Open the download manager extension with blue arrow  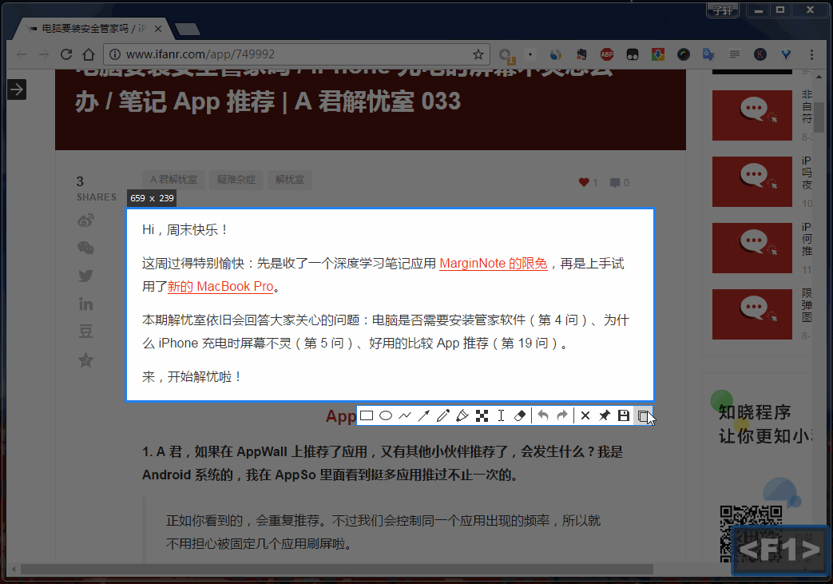click(657, 54)
